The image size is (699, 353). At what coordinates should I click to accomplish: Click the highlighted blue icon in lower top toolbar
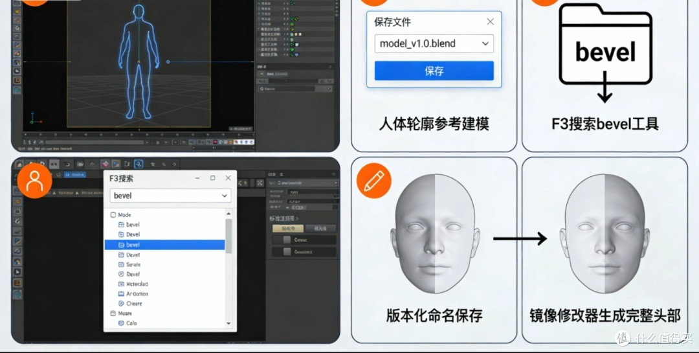point(139,165)
